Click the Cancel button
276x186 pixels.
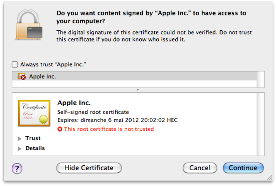(200, 168)
